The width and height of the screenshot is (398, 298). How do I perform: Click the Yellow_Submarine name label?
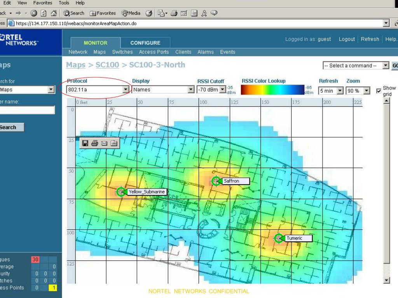click(x=147, y=192)
